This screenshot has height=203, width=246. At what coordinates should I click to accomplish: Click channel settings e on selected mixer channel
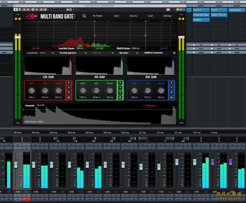26,148
